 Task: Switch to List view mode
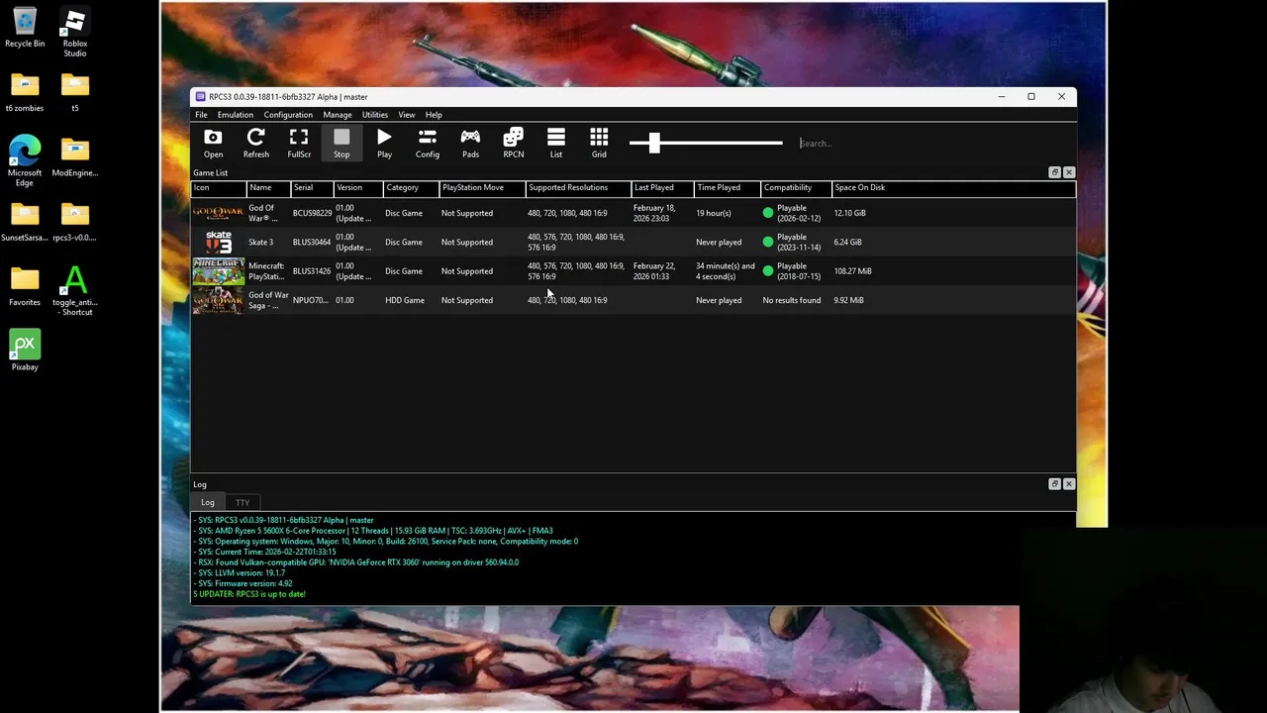click(x=556, y=143)
